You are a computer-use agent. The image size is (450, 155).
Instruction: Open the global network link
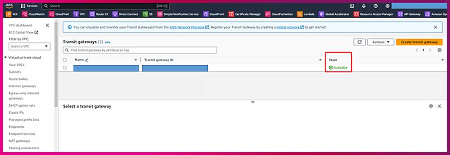[x=290, y=27]
